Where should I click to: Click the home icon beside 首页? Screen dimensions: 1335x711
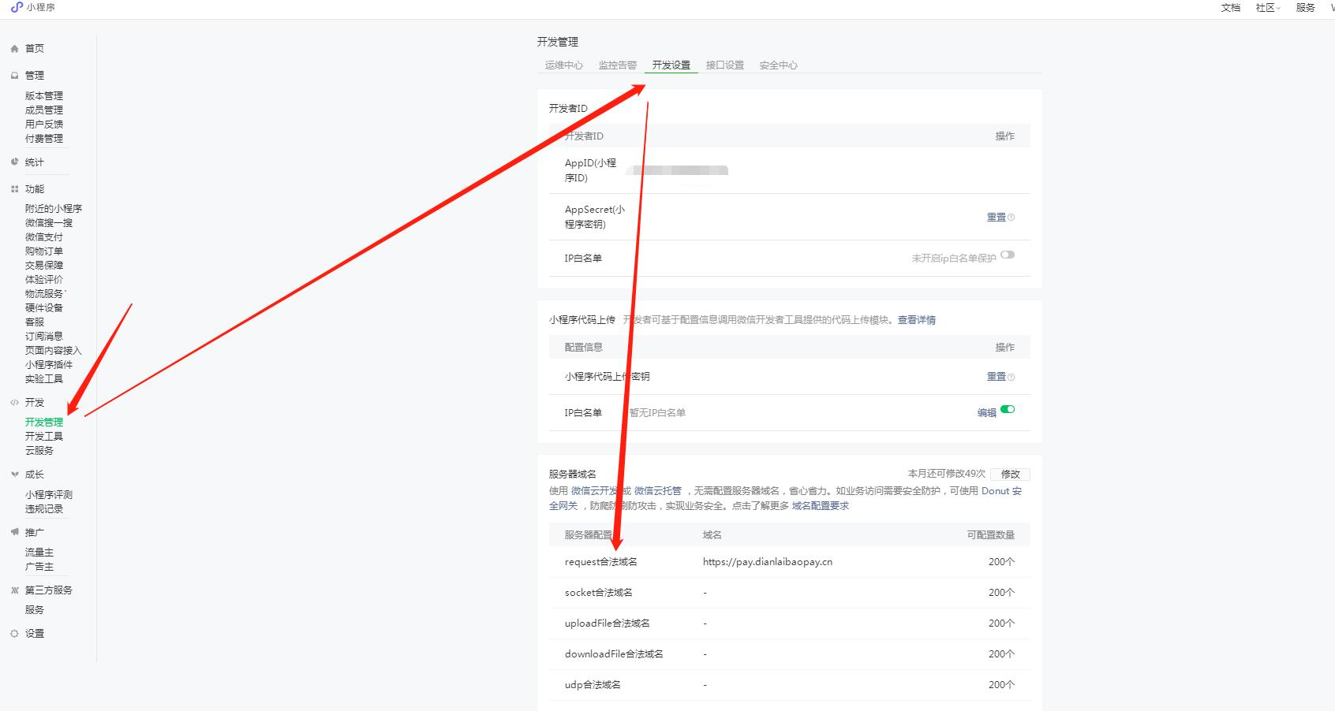(14, 49)
